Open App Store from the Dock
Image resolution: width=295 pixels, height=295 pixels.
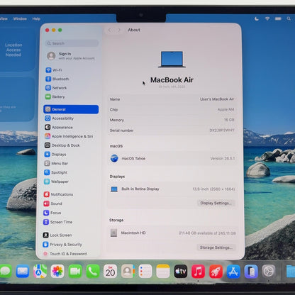pos(233,272)
